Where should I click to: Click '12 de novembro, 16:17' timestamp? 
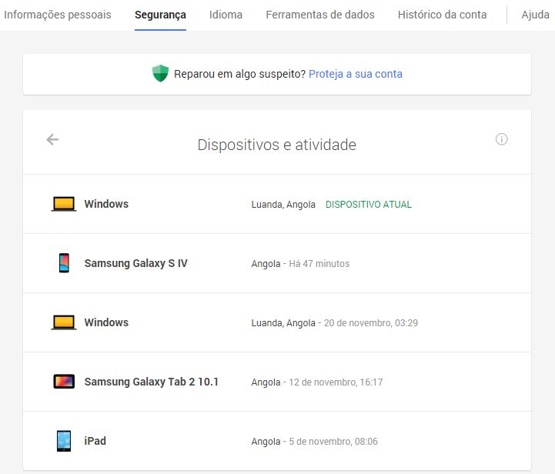[x=336, y=382]
